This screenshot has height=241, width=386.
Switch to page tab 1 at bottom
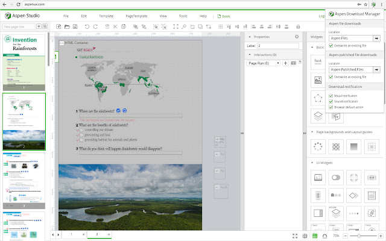(72, 234)
